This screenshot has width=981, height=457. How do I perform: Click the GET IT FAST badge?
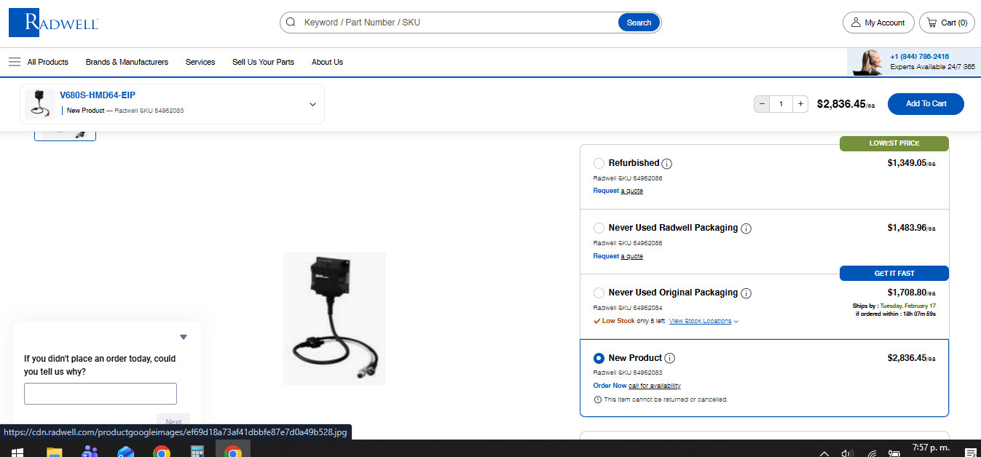(x=894, y=274)
